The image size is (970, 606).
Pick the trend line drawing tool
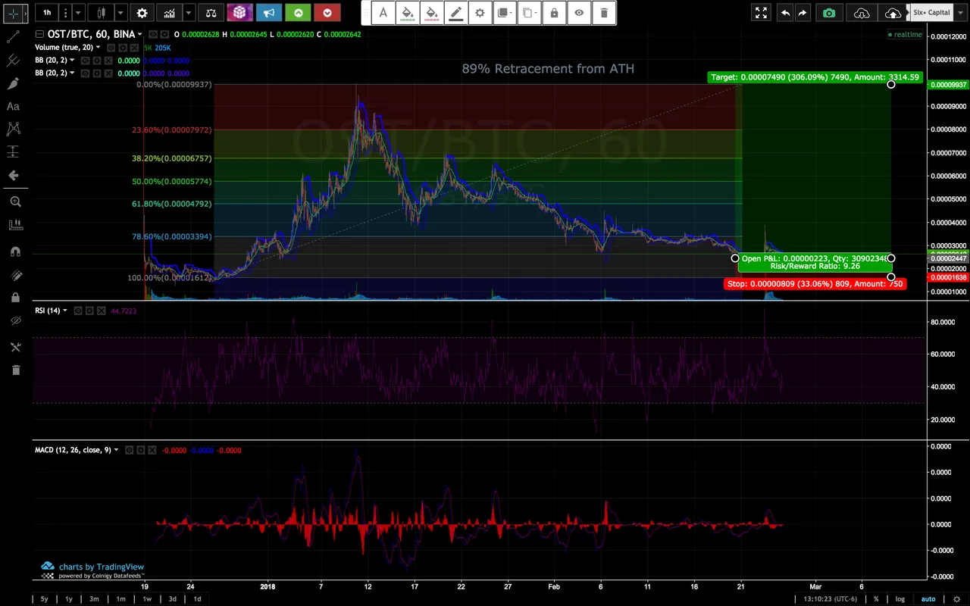point(14,36)
